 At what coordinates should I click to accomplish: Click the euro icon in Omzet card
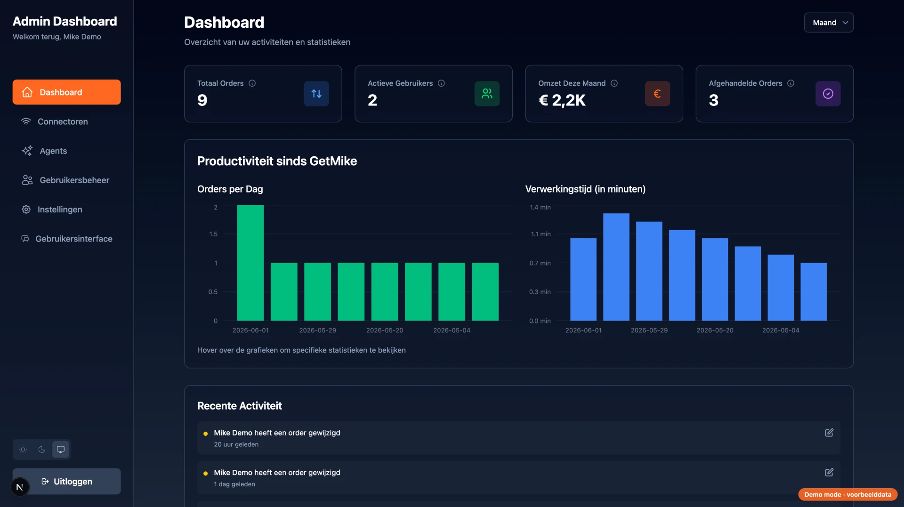(x=657, y=94)
